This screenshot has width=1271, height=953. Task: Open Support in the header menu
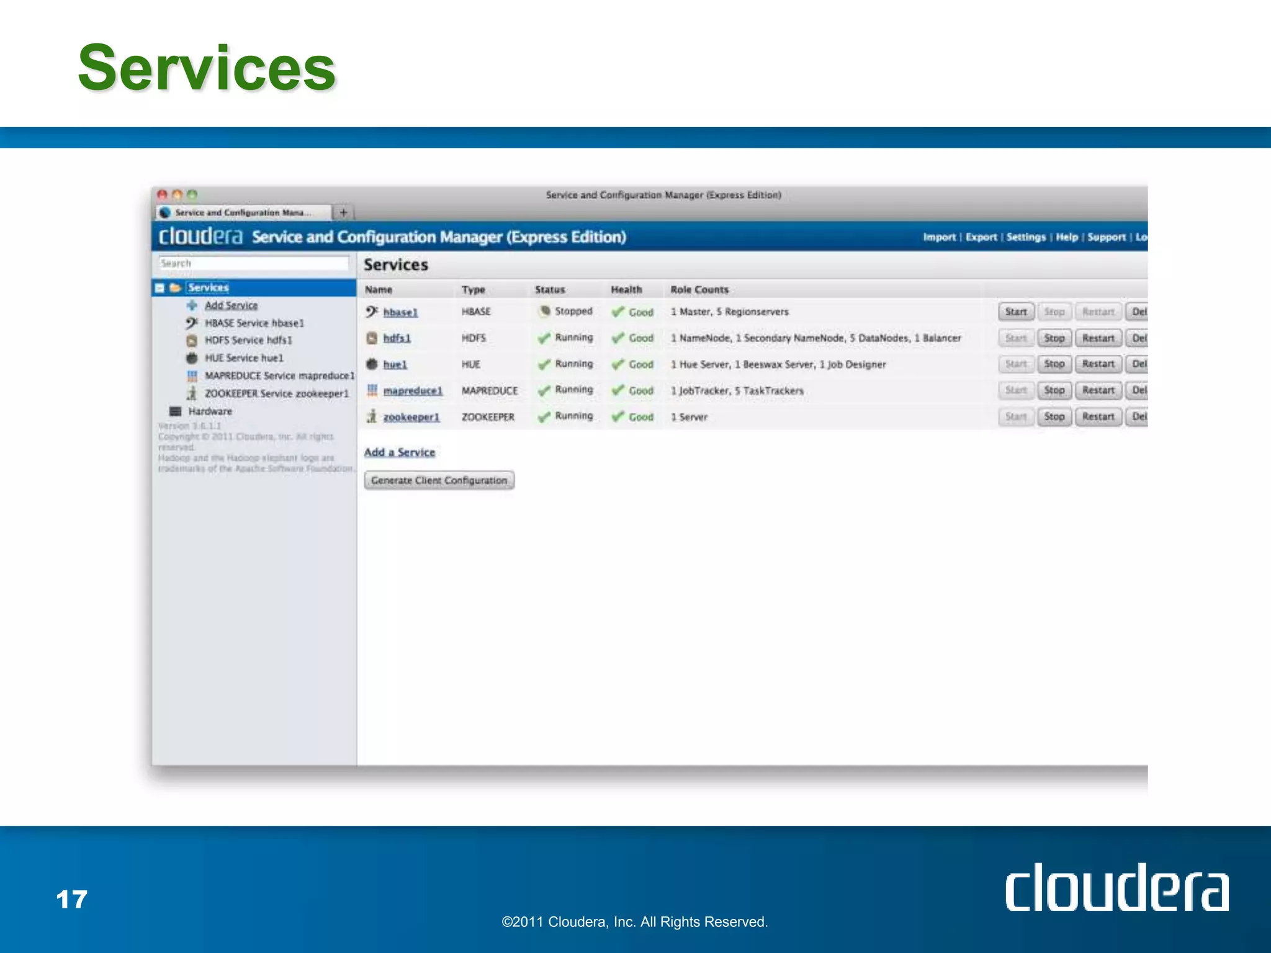coord(1107,237)
